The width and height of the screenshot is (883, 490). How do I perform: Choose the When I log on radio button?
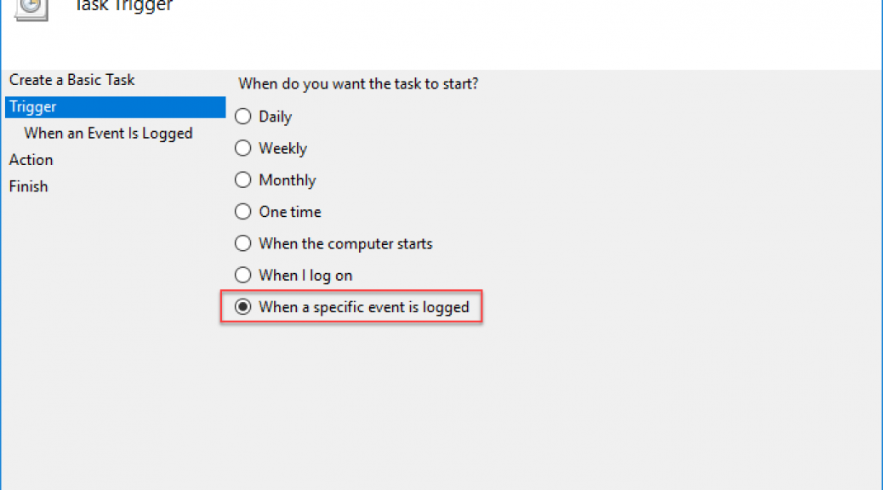(x=242, y=275)
